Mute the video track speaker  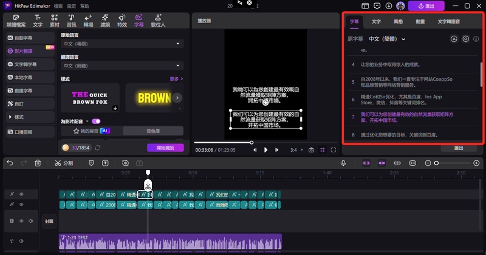click(31, 221)
